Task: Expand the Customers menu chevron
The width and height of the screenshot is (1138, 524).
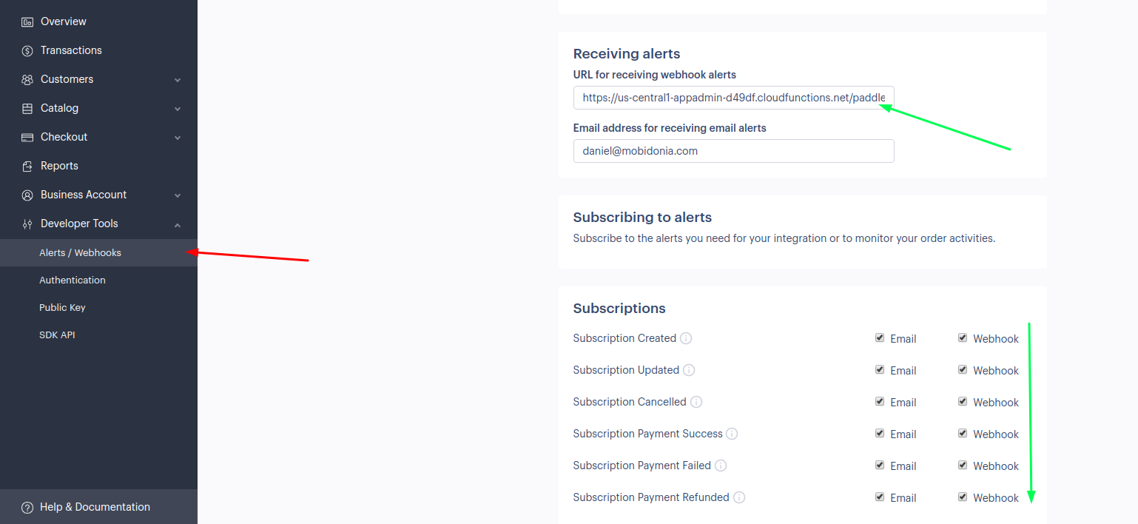Action: [x=178, y=80]
